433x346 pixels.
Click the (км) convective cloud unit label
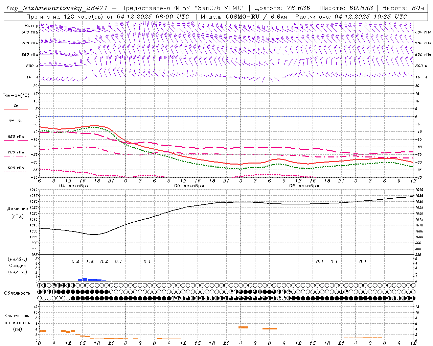17,329
